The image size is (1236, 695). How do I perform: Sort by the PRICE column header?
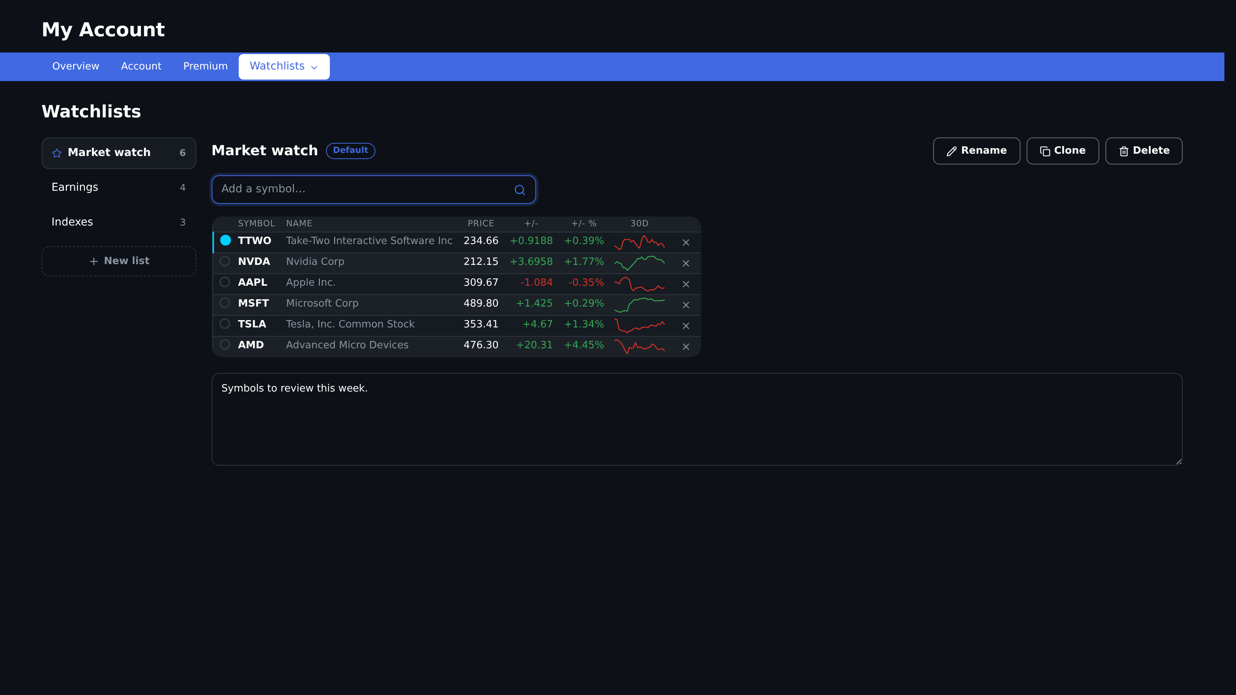481,224
